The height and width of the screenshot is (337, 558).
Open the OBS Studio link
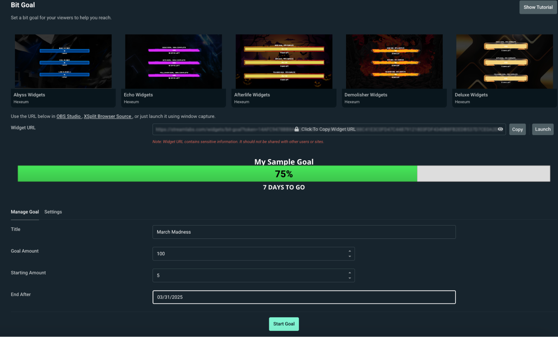pyautogui.click(x=68, y=116)
